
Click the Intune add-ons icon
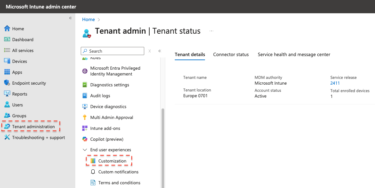85,128
